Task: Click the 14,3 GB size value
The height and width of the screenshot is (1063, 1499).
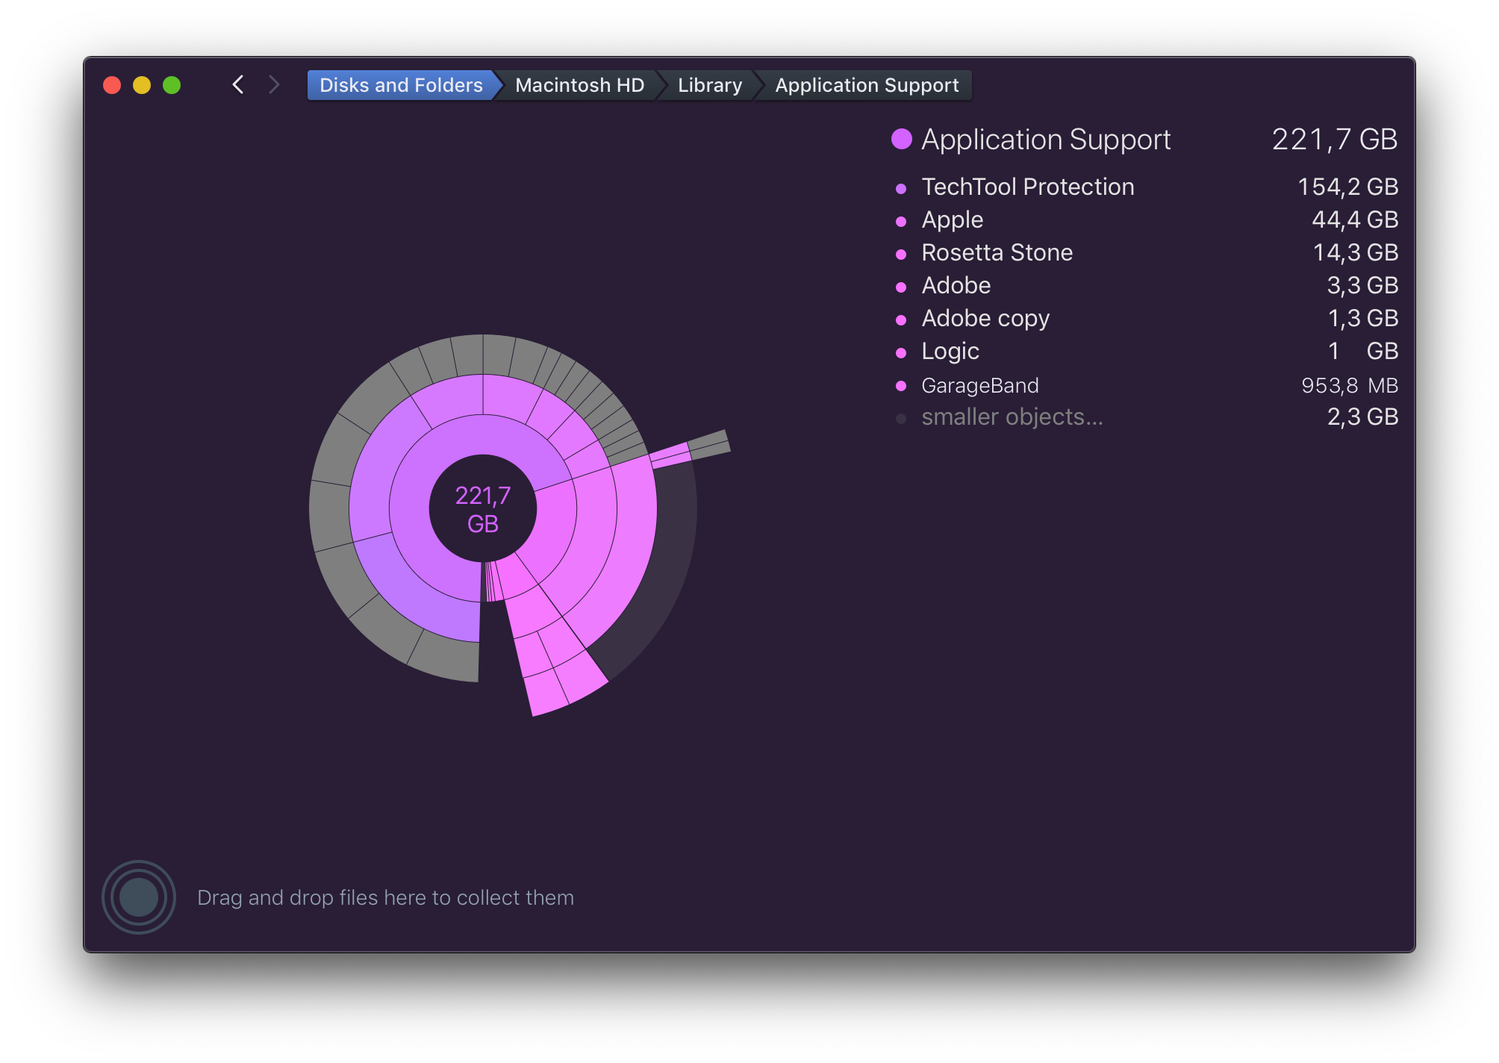Action: click(1356, 252)
